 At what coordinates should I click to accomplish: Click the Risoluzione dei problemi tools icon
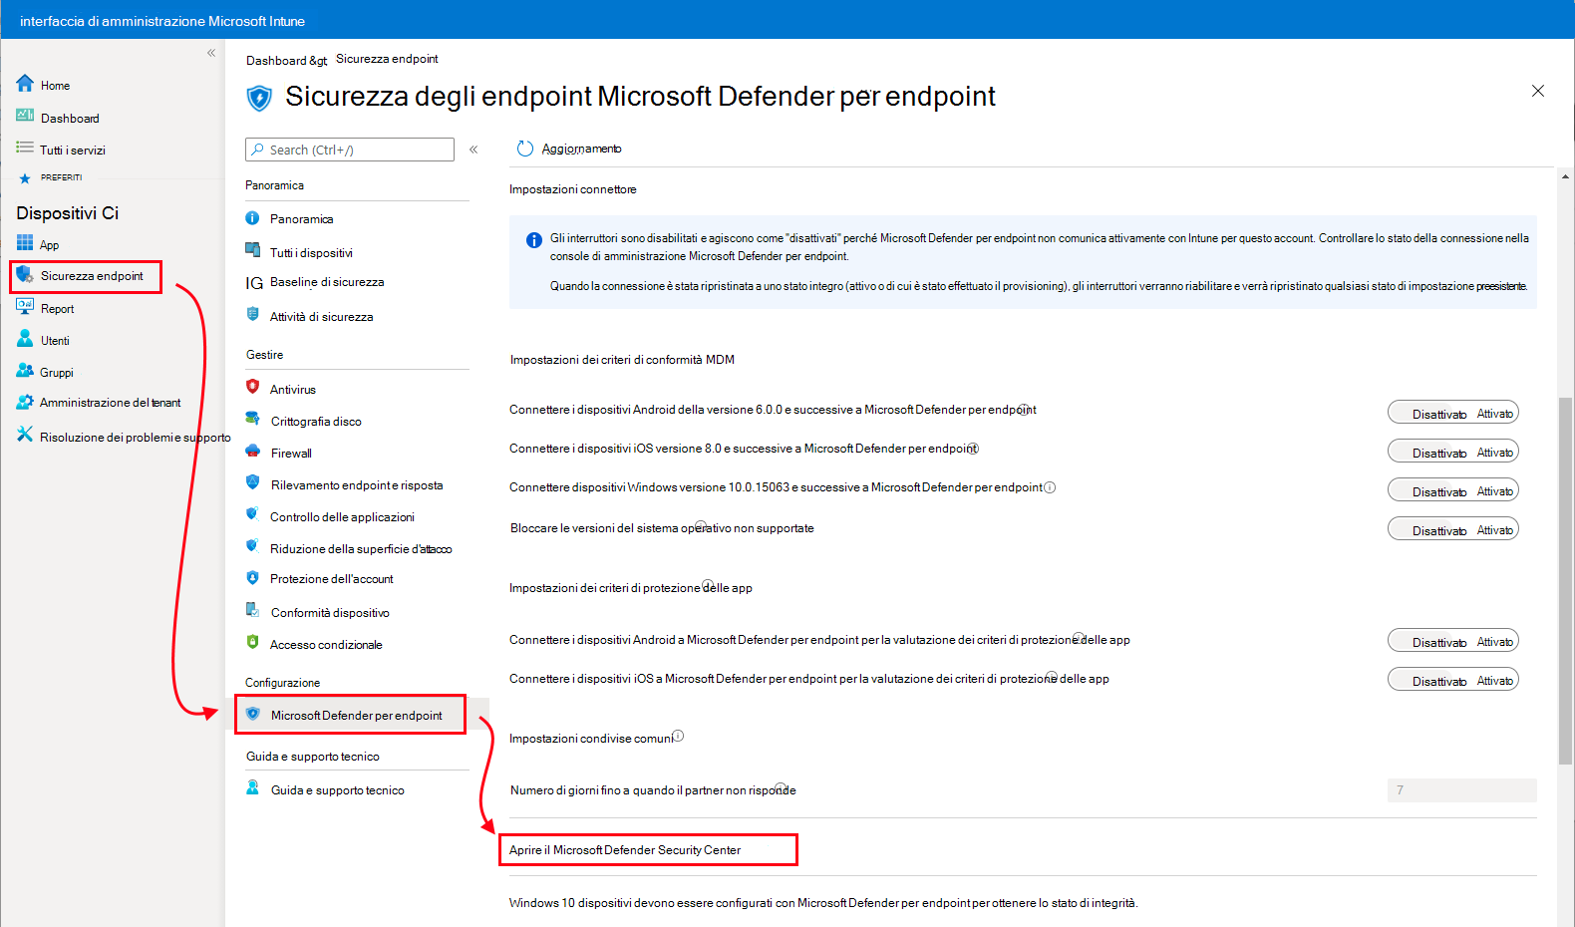[x=25, y=435]
